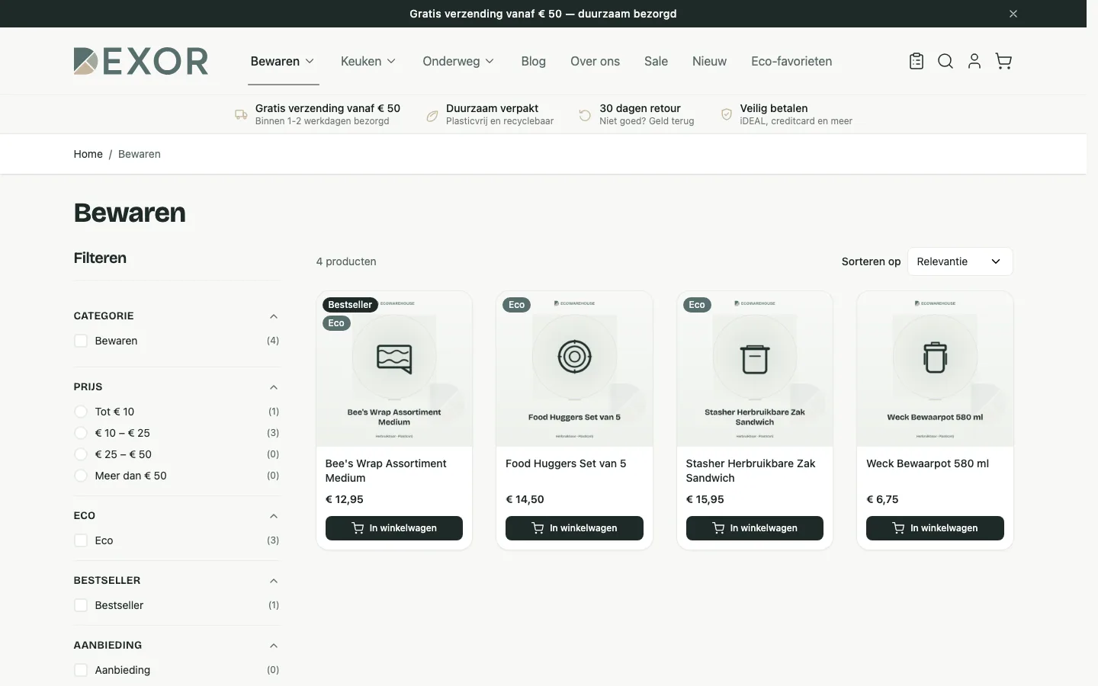Open the Weck Bewaarpot 580 ml title link
The width and height of the screenshot is (1098, 686).
[x=928, y=463]
